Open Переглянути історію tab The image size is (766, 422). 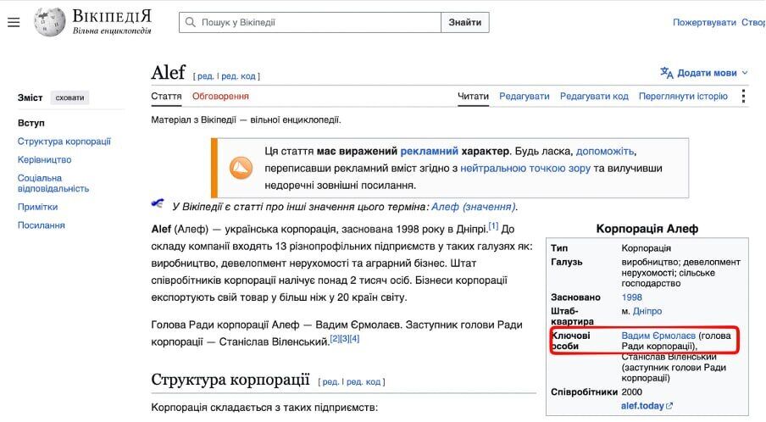coord(683,97)
